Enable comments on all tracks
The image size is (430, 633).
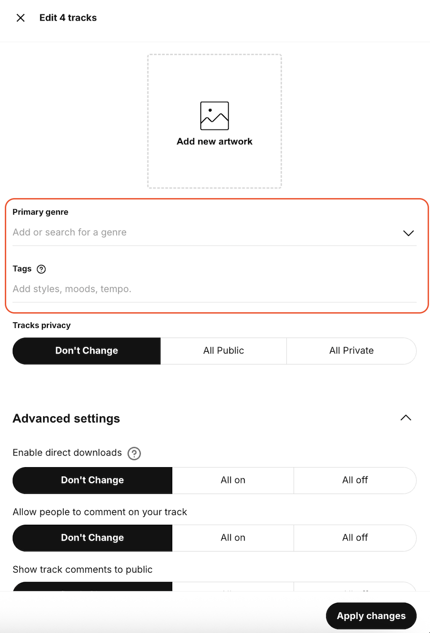click(233, 538)
